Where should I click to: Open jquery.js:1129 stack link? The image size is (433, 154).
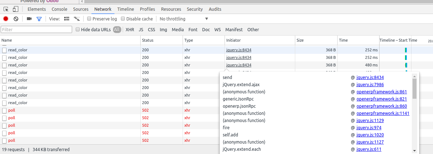(x=370, y=120)
